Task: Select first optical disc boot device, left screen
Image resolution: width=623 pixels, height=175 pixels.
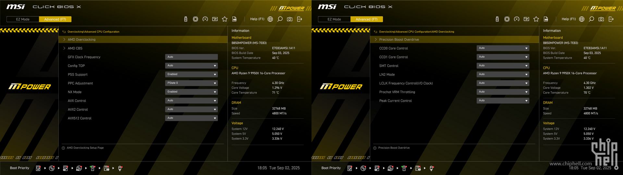Action: [x=52, y=168]
